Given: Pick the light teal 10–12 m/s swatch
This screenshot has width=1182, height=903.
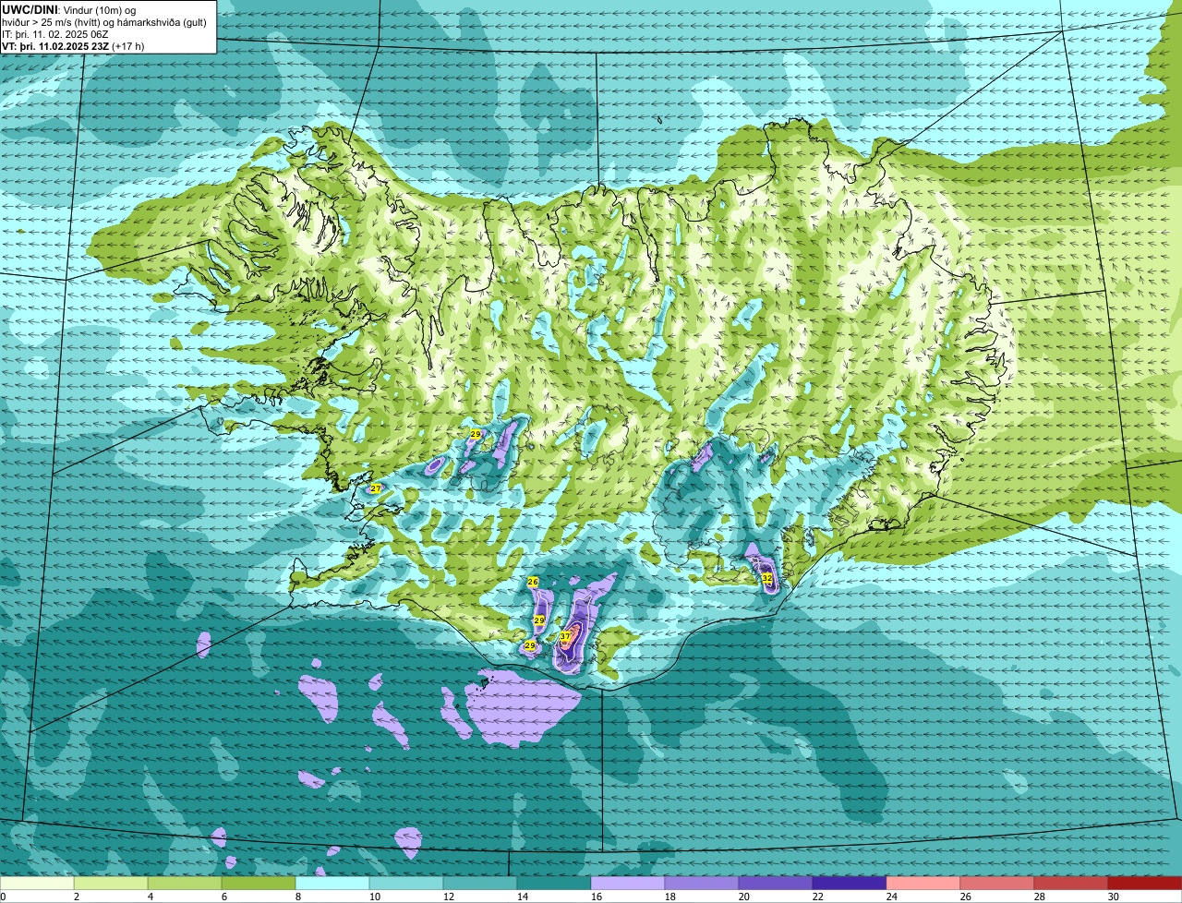Looking at the screenshot, I should point(406,884).
